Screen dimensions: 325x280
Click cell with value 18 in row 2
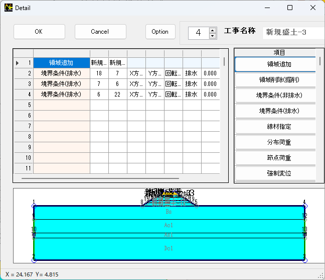(99, 73)
